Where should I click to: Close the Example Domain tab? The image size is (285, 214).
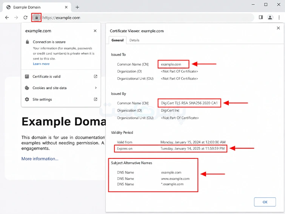[x=66, y=7]
